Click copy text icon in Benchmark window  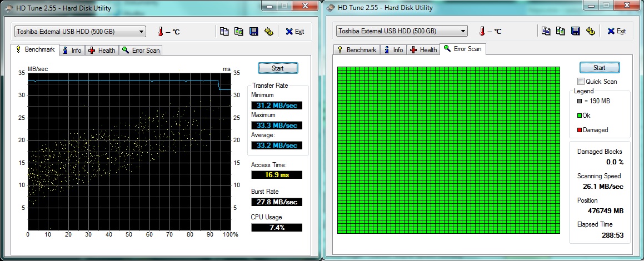[224, 32]
